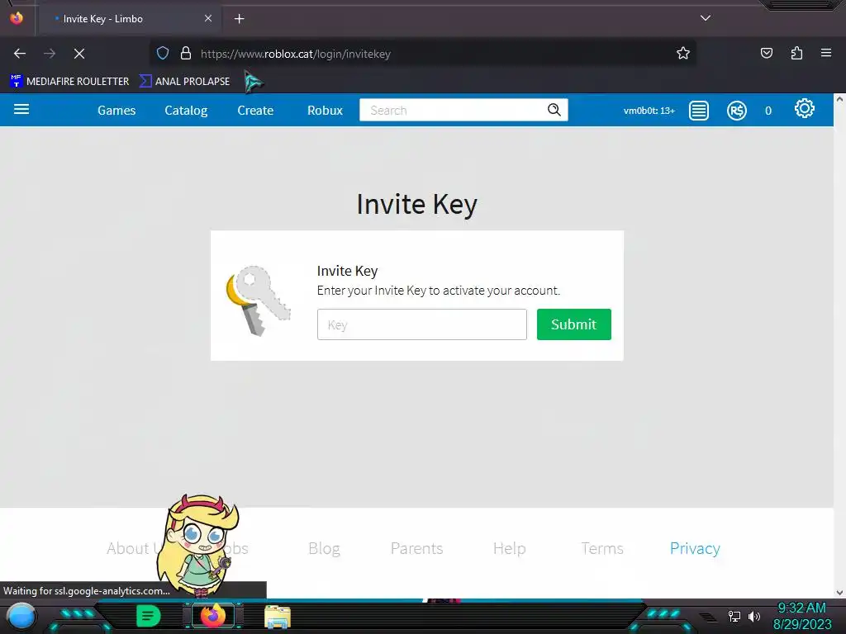
Task: Click the Firefox taskbar icon
Action: (213, 616)
